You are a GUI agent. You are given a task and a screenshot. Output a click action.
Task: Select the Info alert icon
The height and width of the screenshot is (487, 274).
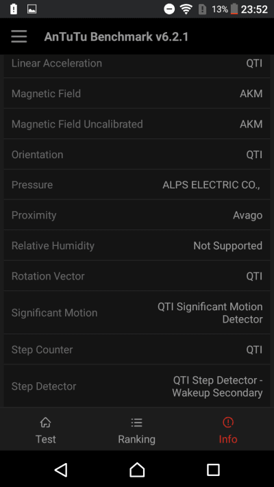coord(228,422)
